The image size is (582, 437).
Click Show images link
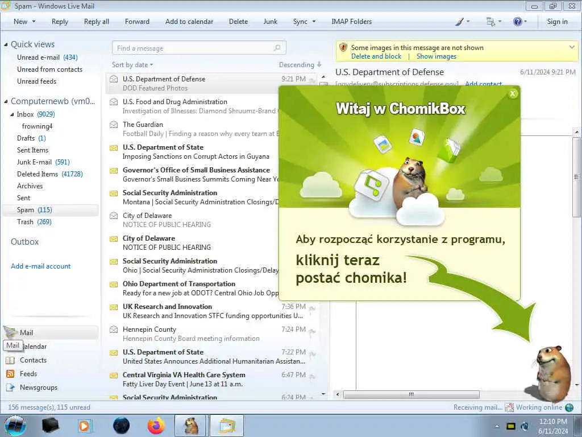coord(436,56)
